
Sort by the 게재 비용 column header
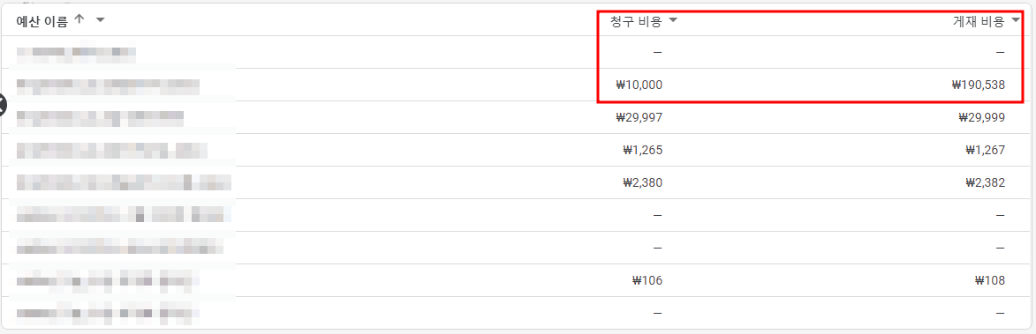(979, 21)
